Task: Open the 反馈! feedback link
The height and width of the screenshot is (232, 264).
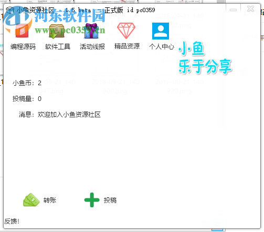Action: (12, 221)
